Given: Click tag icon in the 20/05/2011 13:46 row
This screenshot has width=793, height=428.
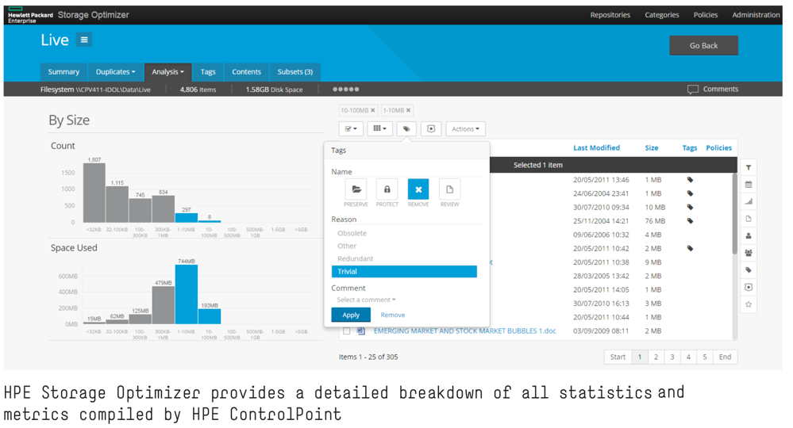Looking at the screenshot, I should click(x=690, y=180).
